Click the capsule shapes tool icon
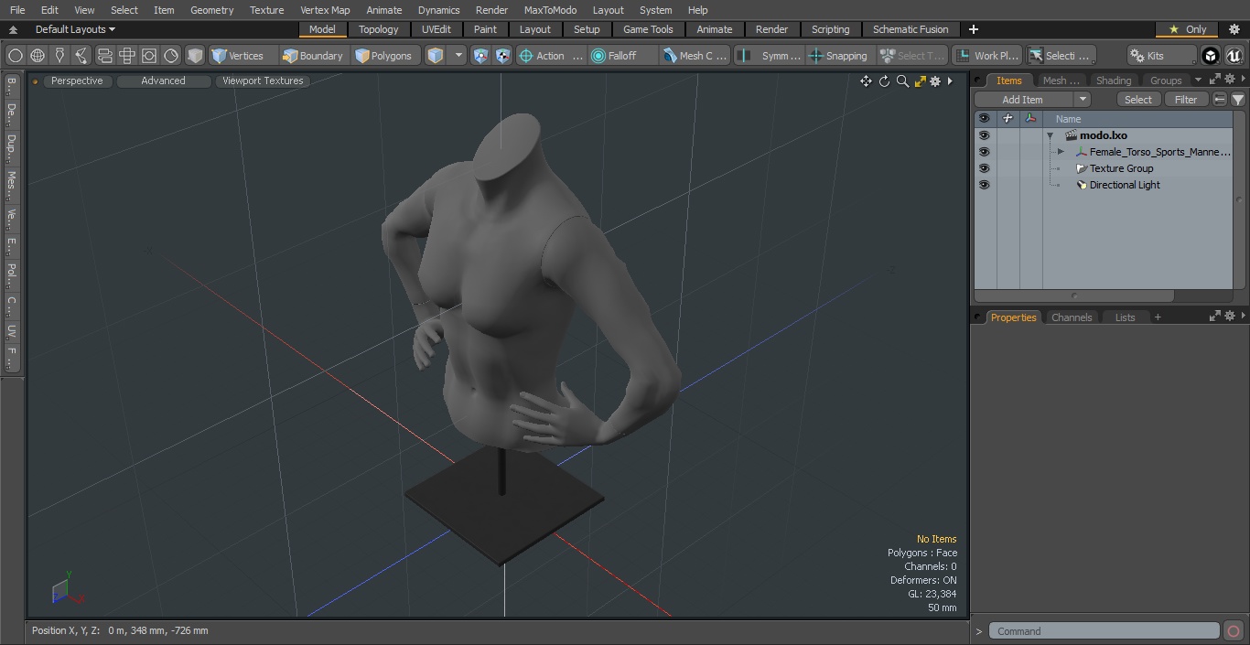Viewport: 1250px width, 645px height. pyautogui.click(x=104, y=56)
